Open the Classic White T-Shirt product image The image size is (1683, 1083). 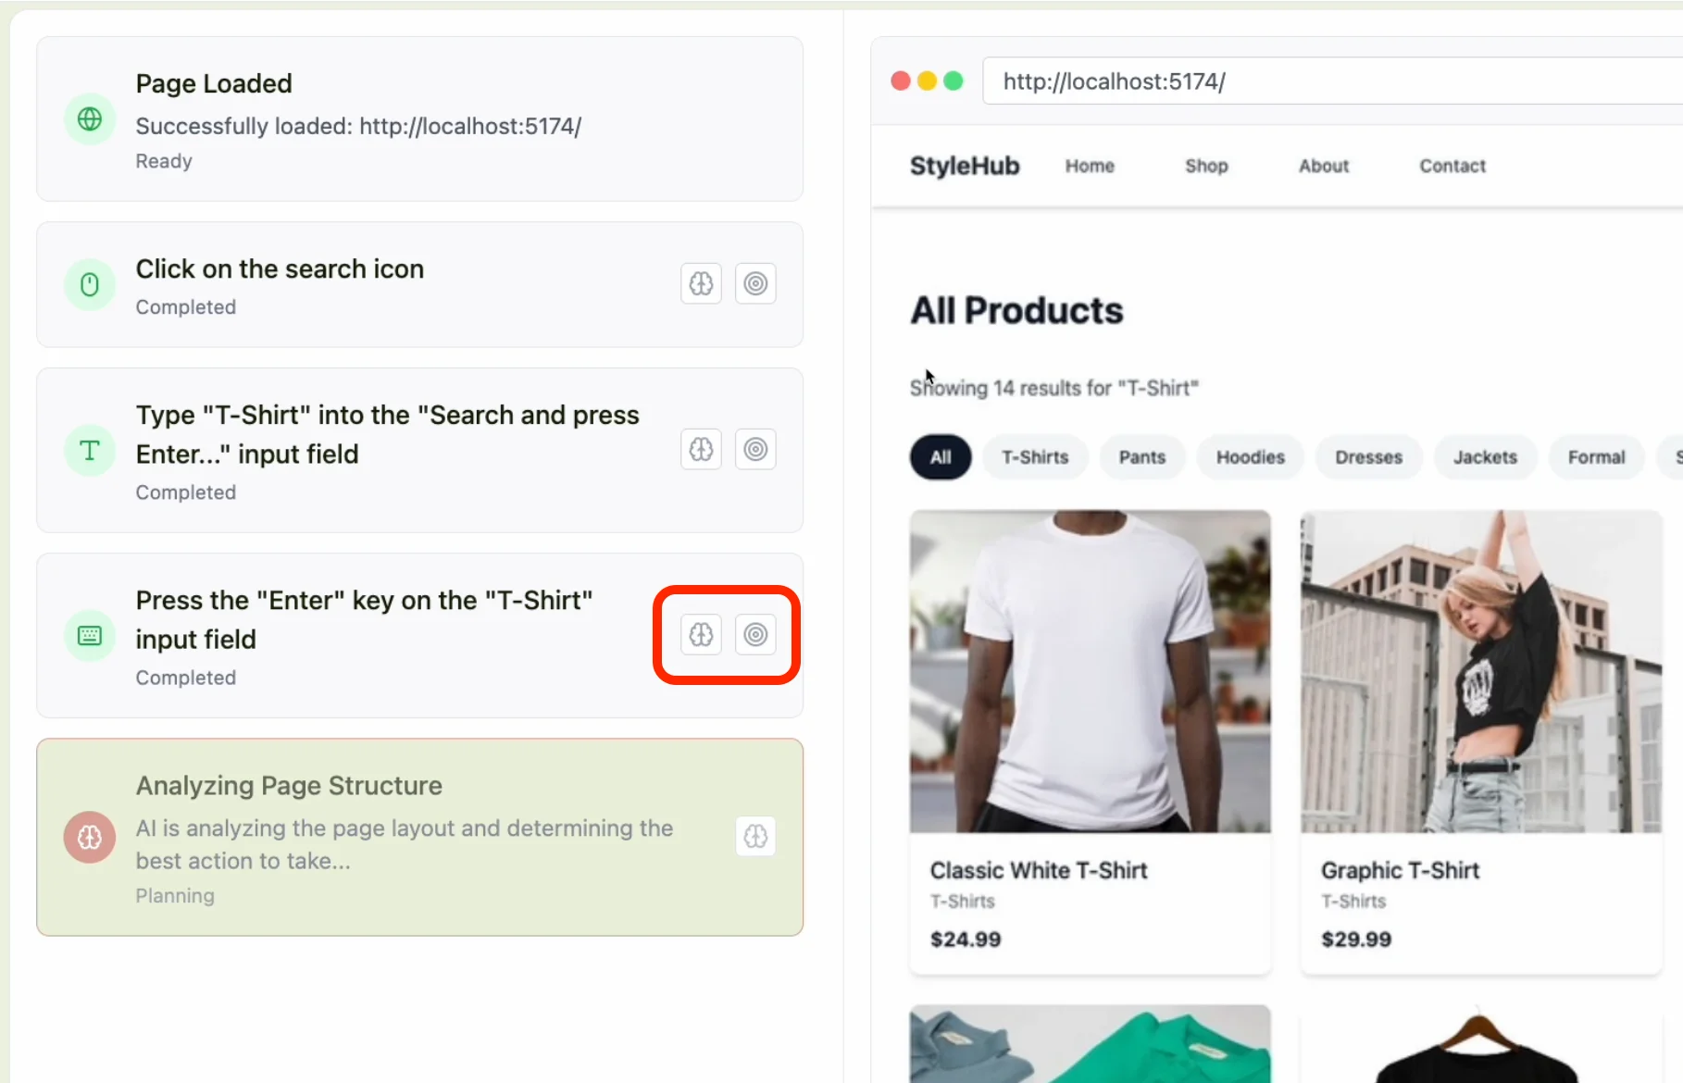point(1090,671)
